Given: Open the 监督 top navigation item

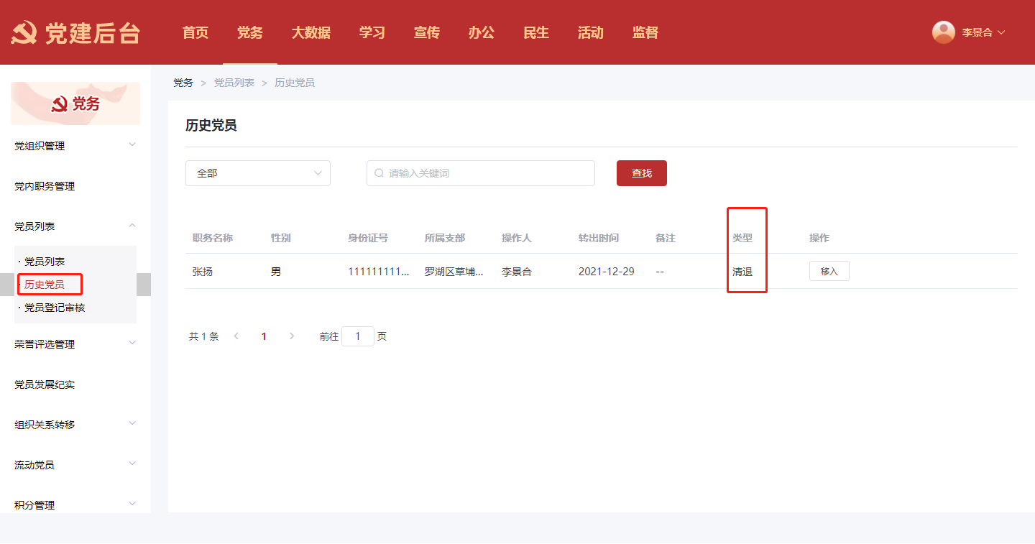Looking at the screenshot, I should point(645,32).
